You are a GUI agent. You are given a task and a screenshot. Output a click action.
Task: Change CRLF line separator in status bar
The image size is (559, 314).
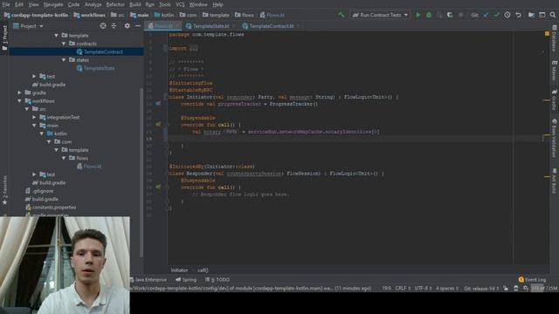(x=403, y=289)
